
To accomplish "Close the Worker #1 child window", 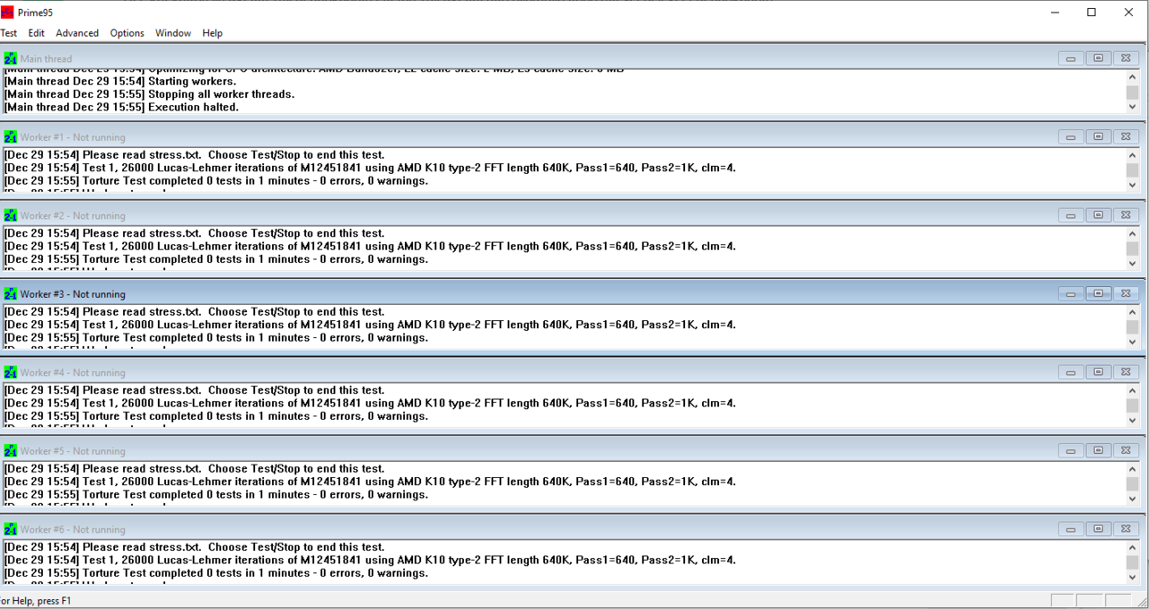I will click(1125, 137).
